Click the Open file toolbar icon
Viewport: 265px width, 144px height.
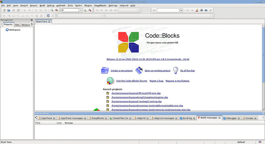(x=9, y=10)
